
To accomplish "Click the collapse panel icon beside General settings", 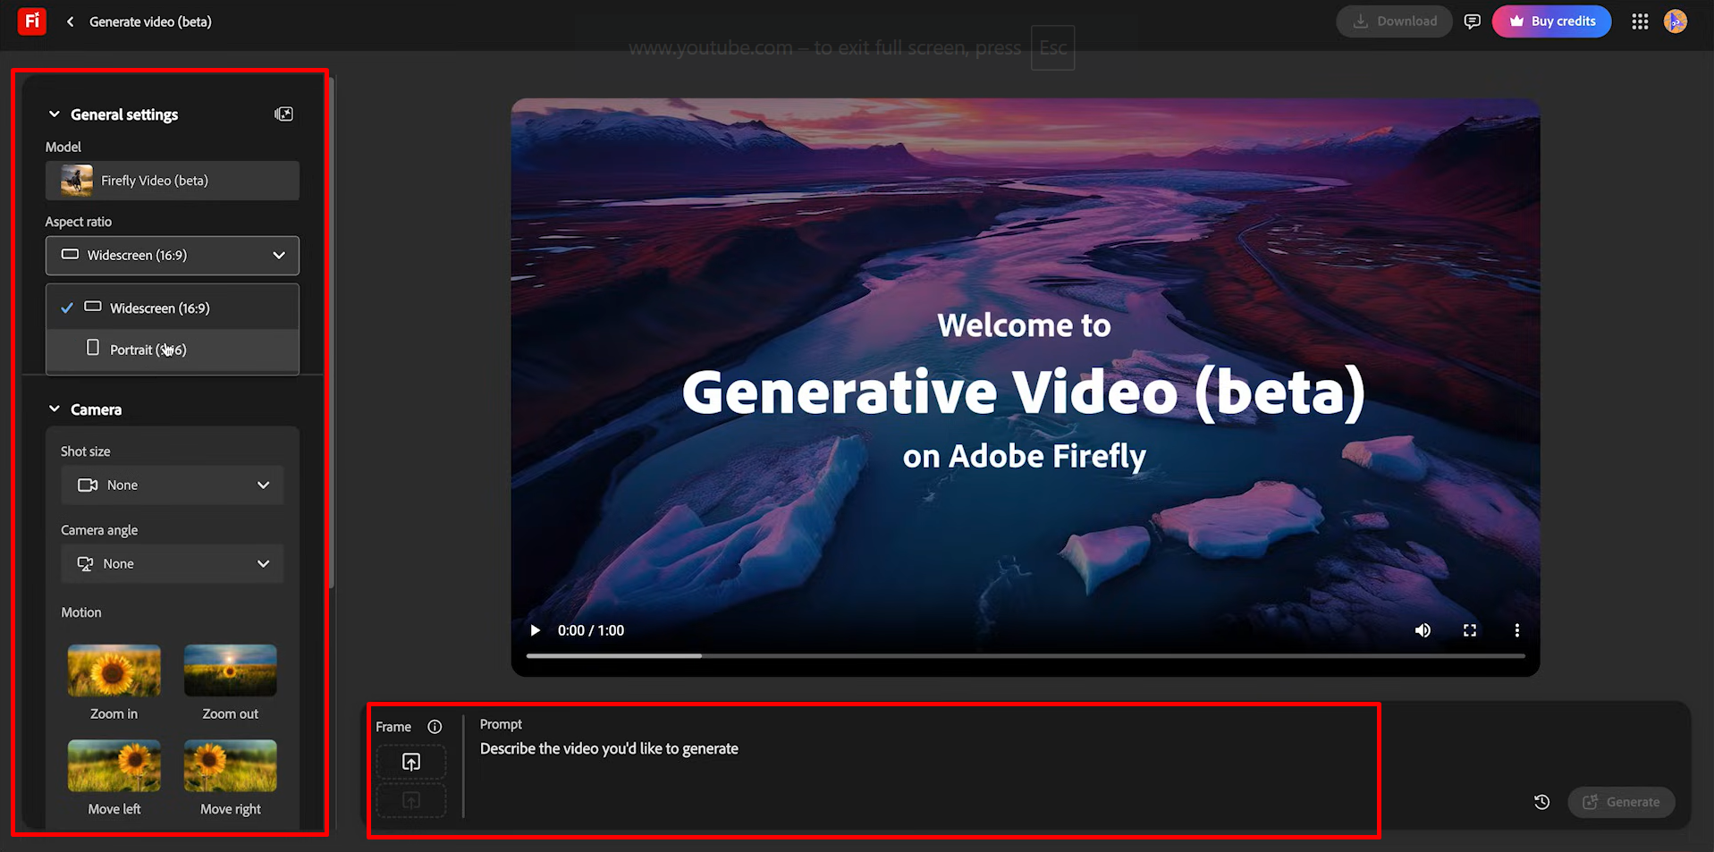I will pyautogui.click(x=283, y=114).
